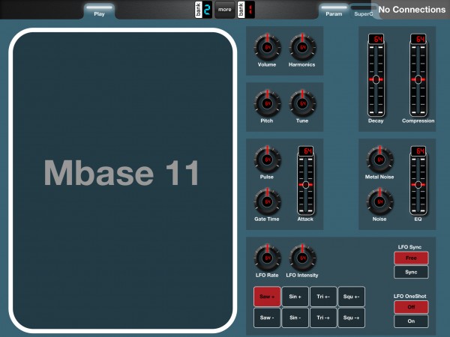Click the Attack value display
The width and height of the screenshot is (450, 337).
tap(306, 151)
